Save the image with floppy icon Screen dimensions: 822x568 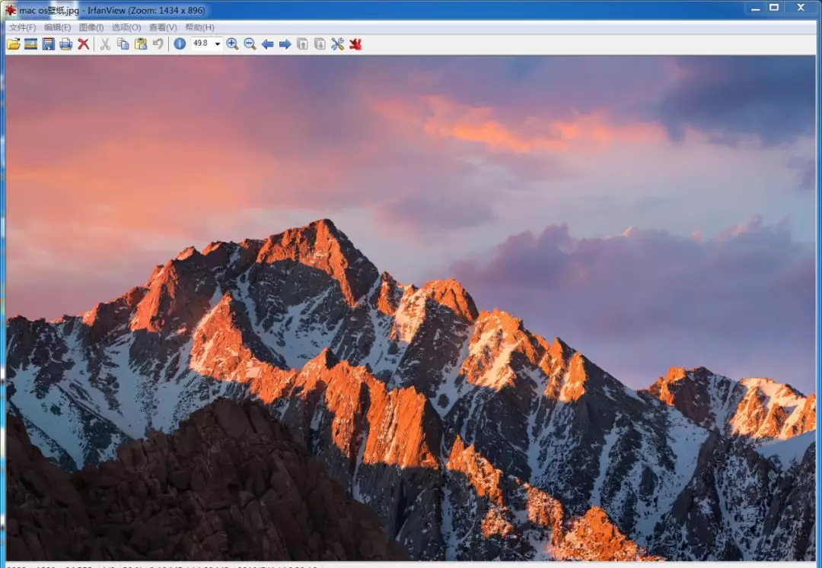[x=48, y=44]
